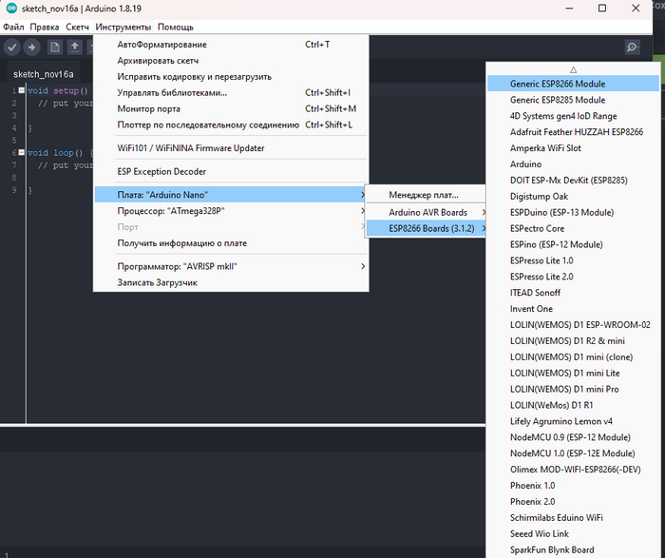This screenshot has width=665, height=558.
Task: Select ESPDuino (ESP-13 Module)
Action: pos(574,212)
